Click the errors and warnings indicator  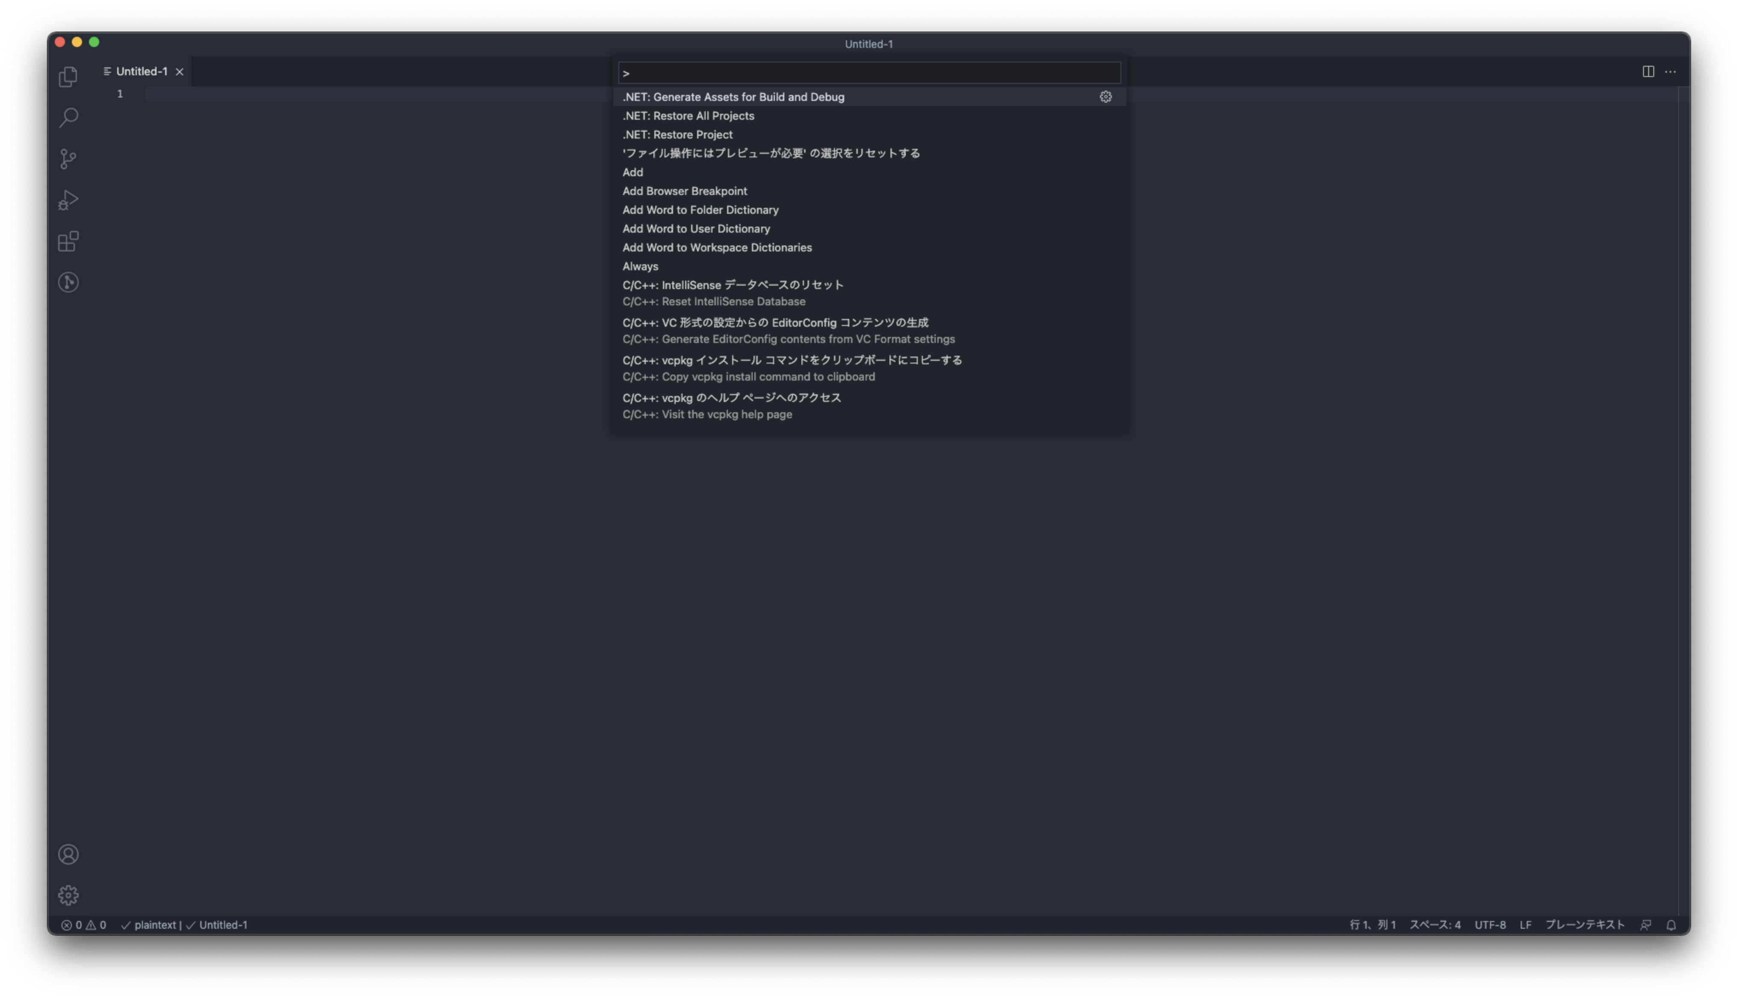click(84, 924)
